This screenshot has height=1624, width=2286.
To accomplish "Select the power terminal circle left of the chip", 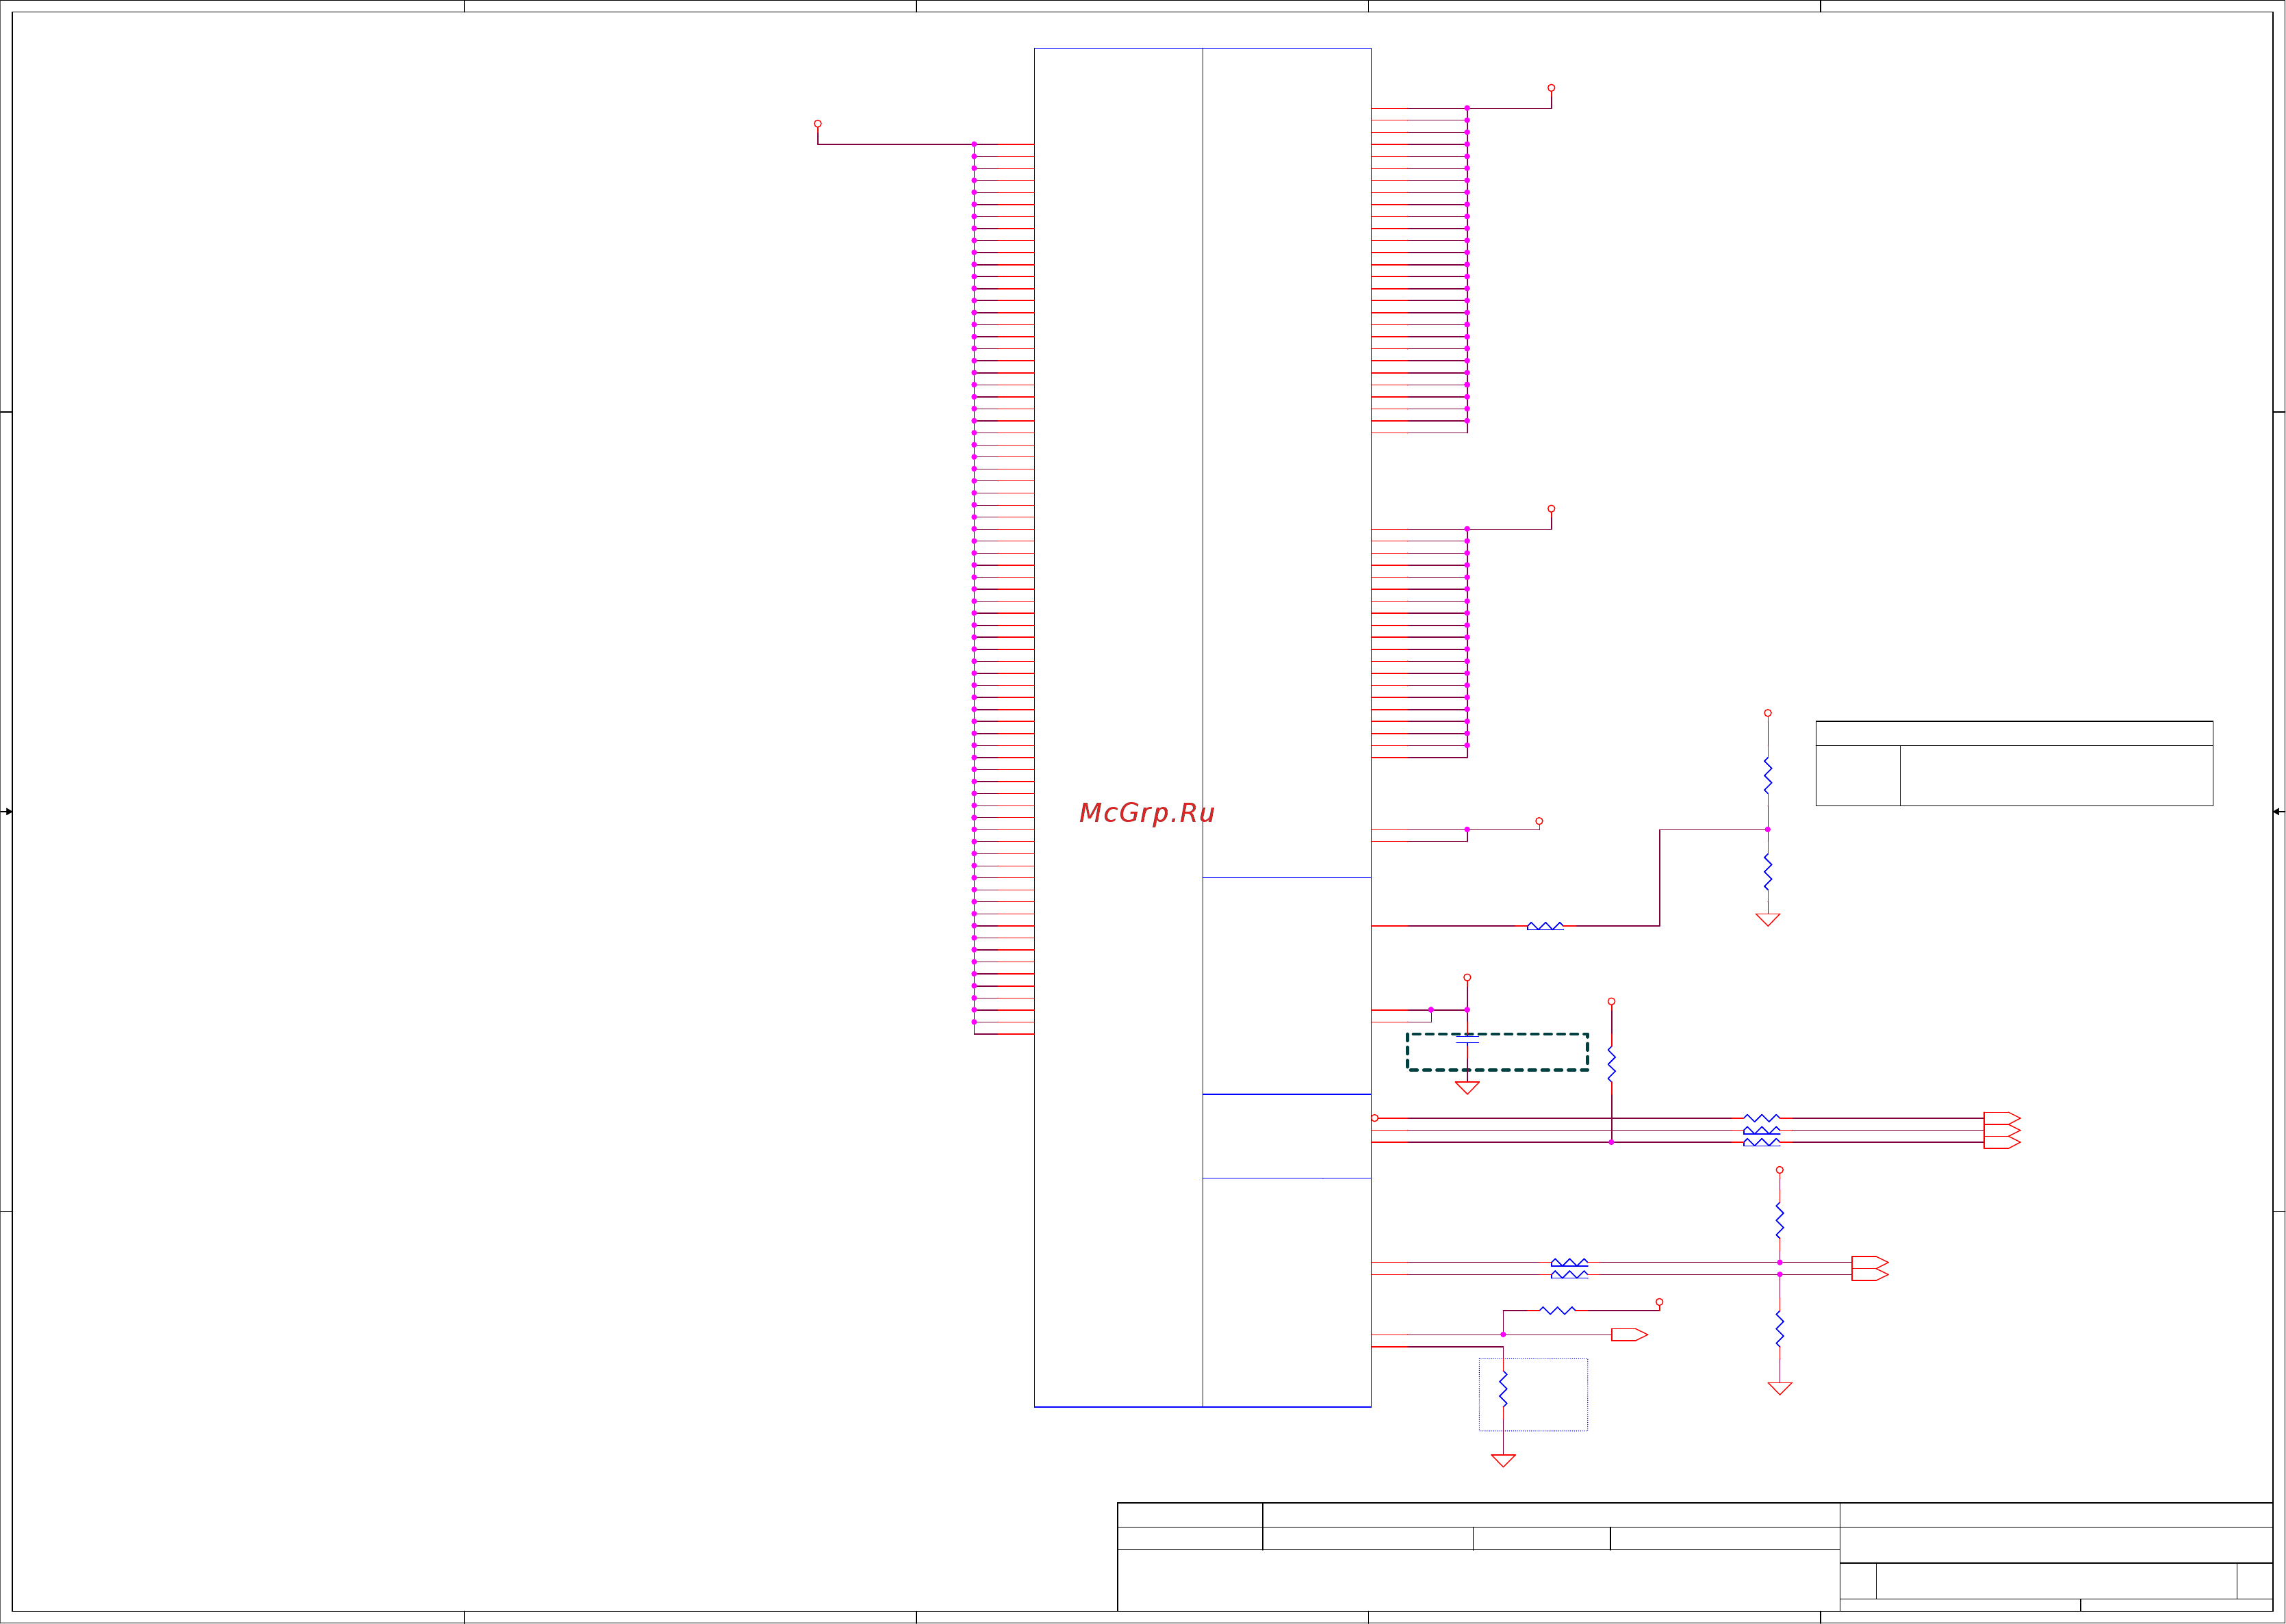I will pos(818,124).
